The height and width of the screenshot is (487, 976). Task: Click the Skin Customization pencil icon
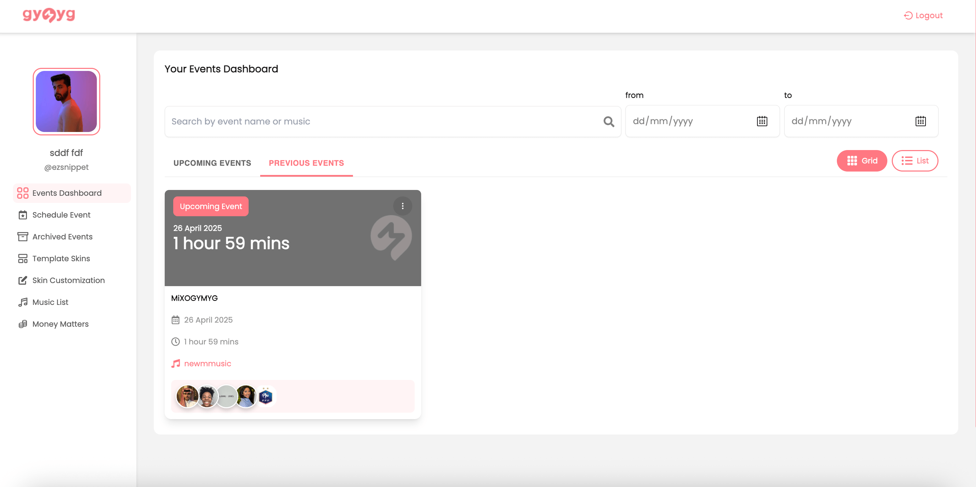23,280
